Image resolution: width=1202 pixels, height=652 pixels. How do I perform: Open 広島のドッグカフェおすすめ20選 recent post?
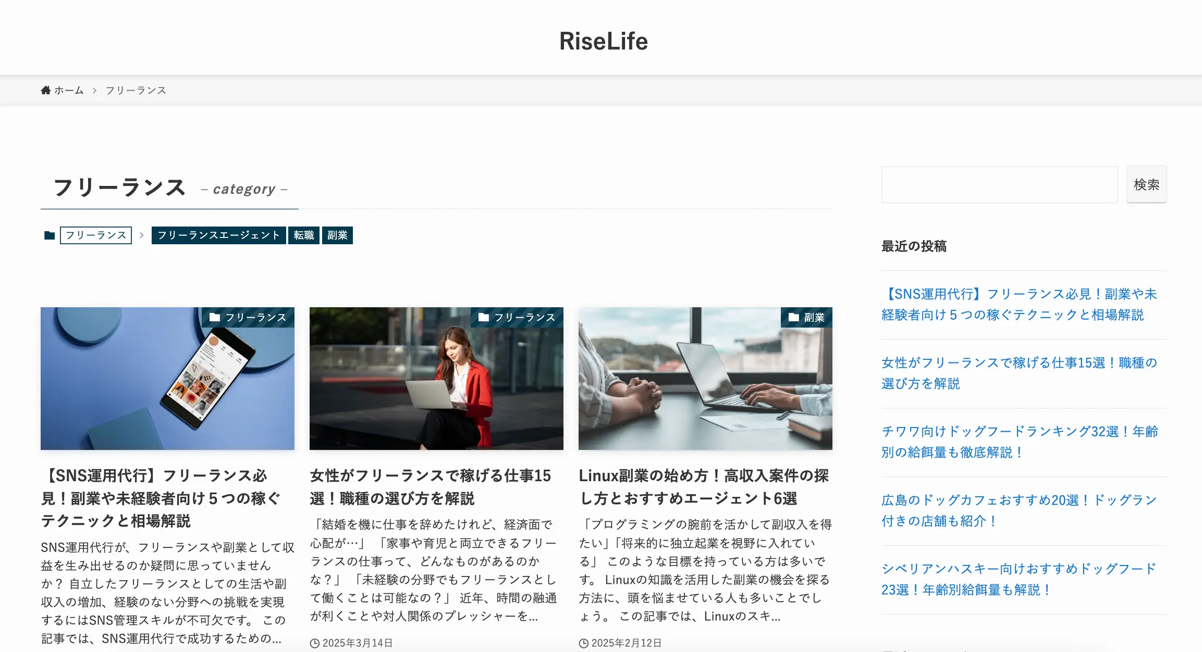click(1019, 510)
